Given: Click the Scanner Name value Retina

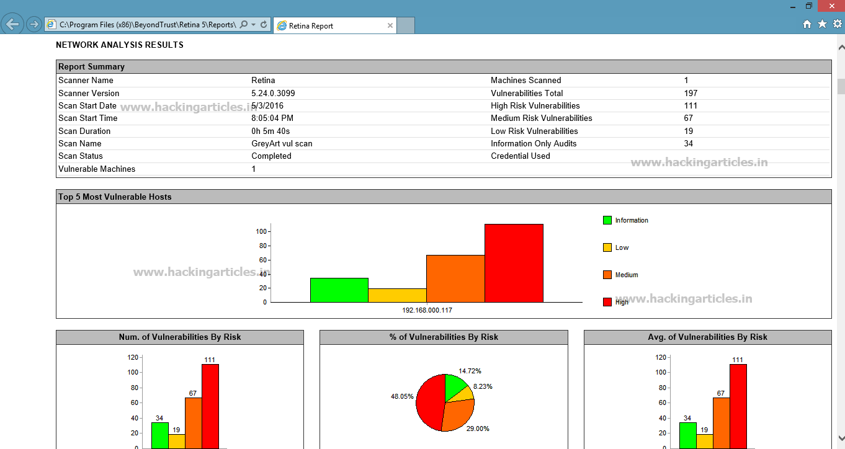Looking at the screenshot, I should [x=263, y=80].
